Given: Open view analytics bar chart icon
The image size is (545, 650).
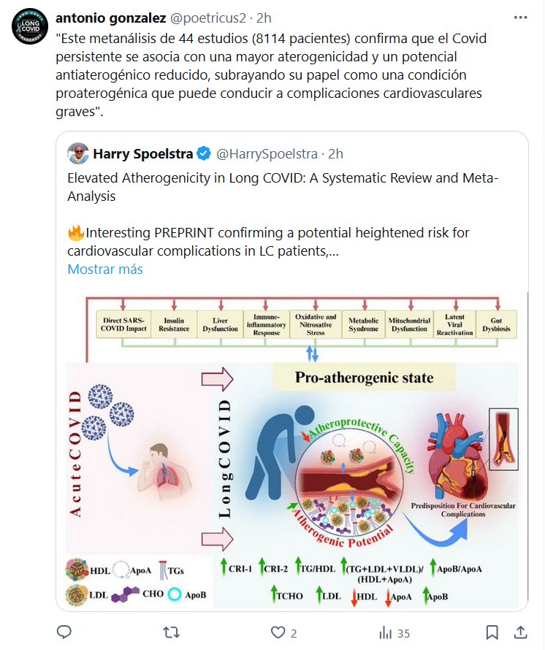Looking at the screenshot, I should [385, 632].
